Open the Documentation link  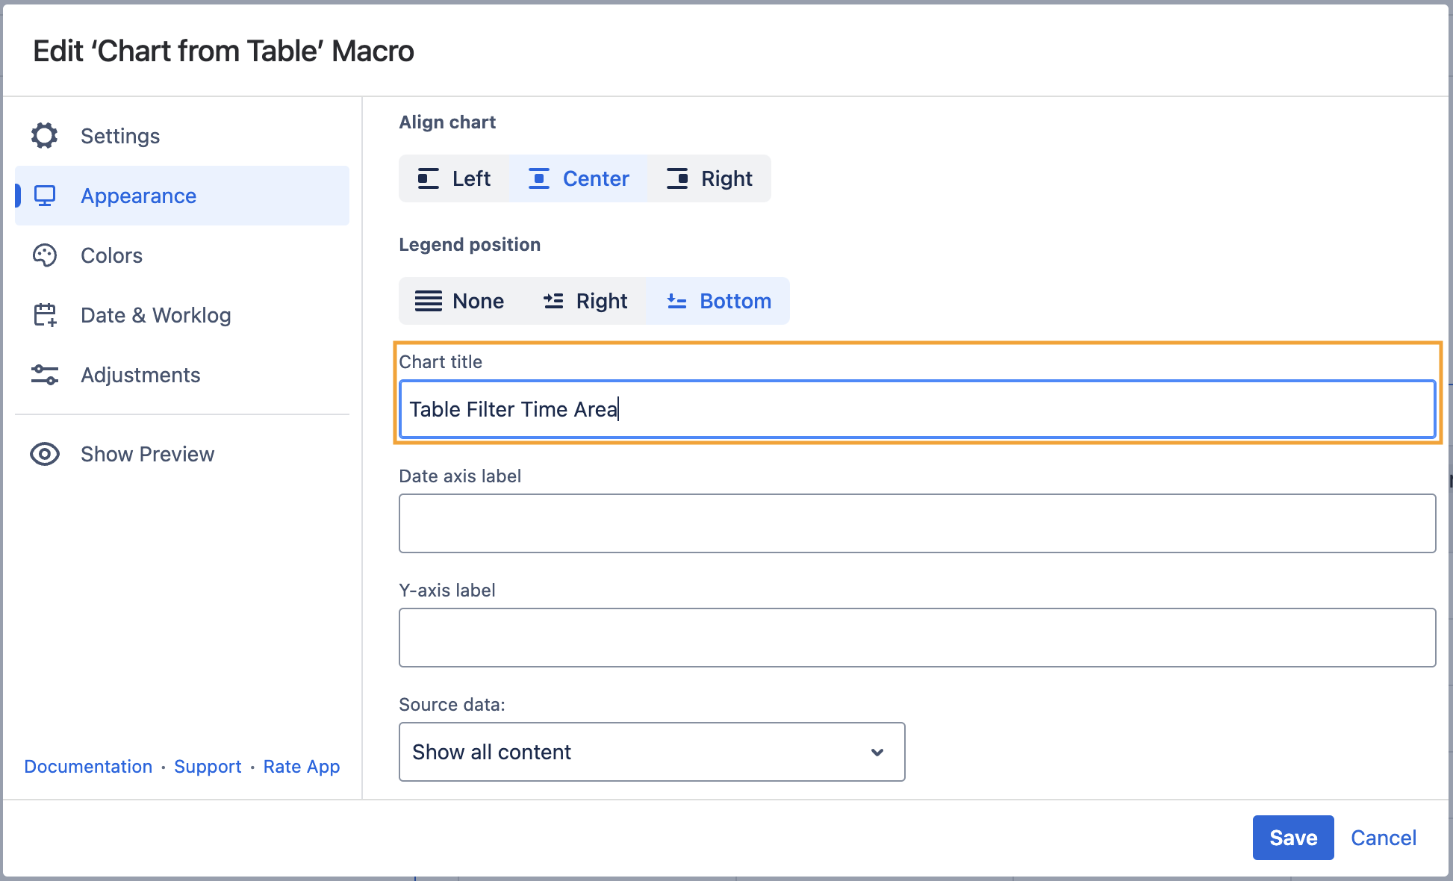pos(88,767)
